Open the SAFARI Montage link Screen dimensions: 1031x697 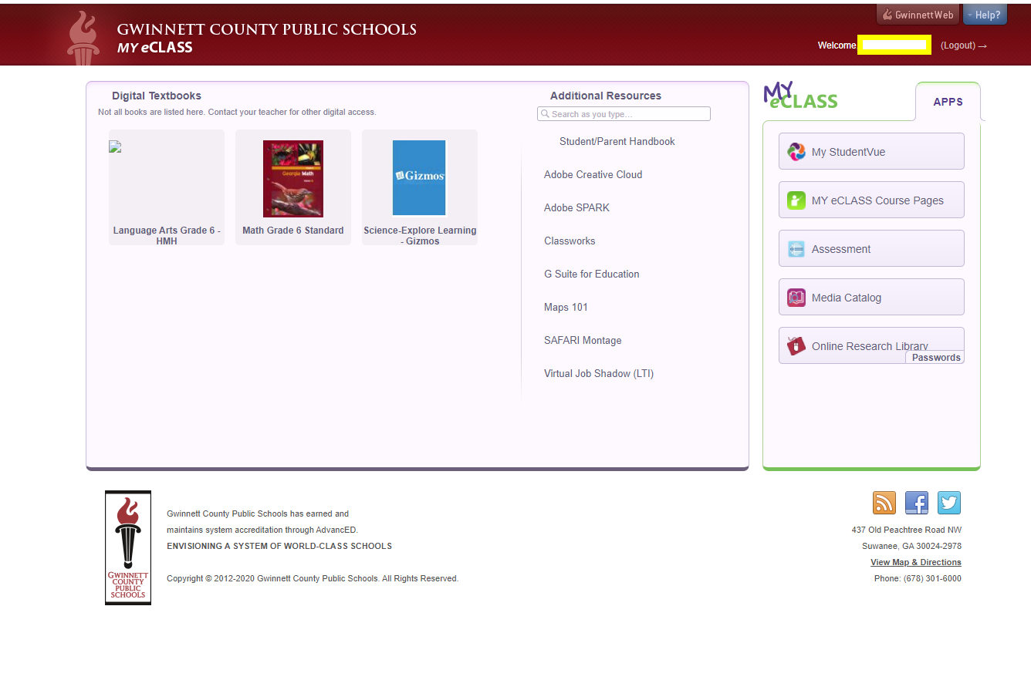tap(583, 340)
